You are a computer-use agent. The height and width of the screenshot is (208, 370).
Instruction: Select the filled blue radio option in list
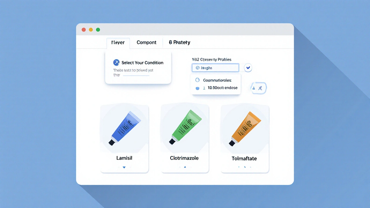pyautogui.click(x=197, y=88)
